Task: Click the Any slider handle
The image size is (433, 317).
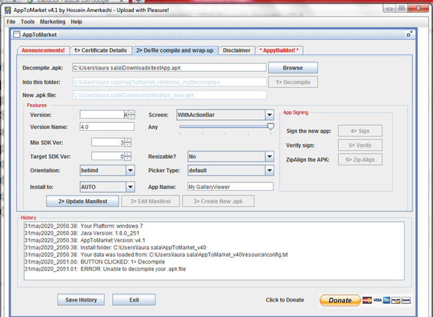Action: coord(270,126)
